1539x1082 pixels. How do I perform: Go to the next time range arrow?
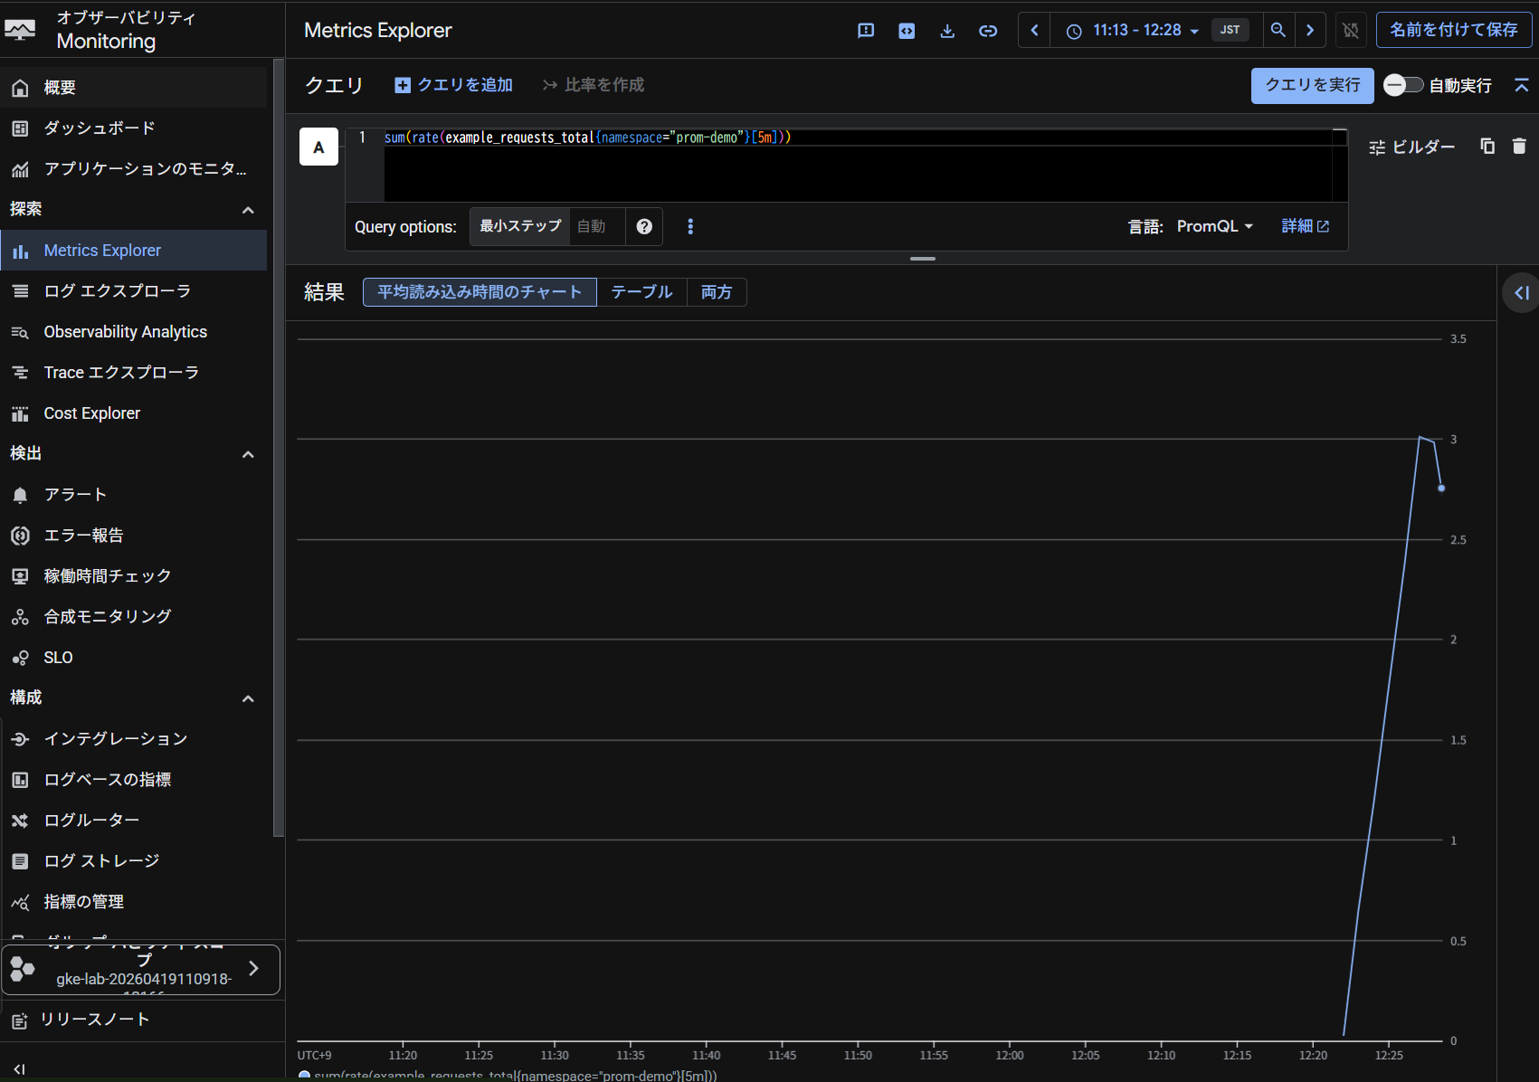tap(1310, 30)
